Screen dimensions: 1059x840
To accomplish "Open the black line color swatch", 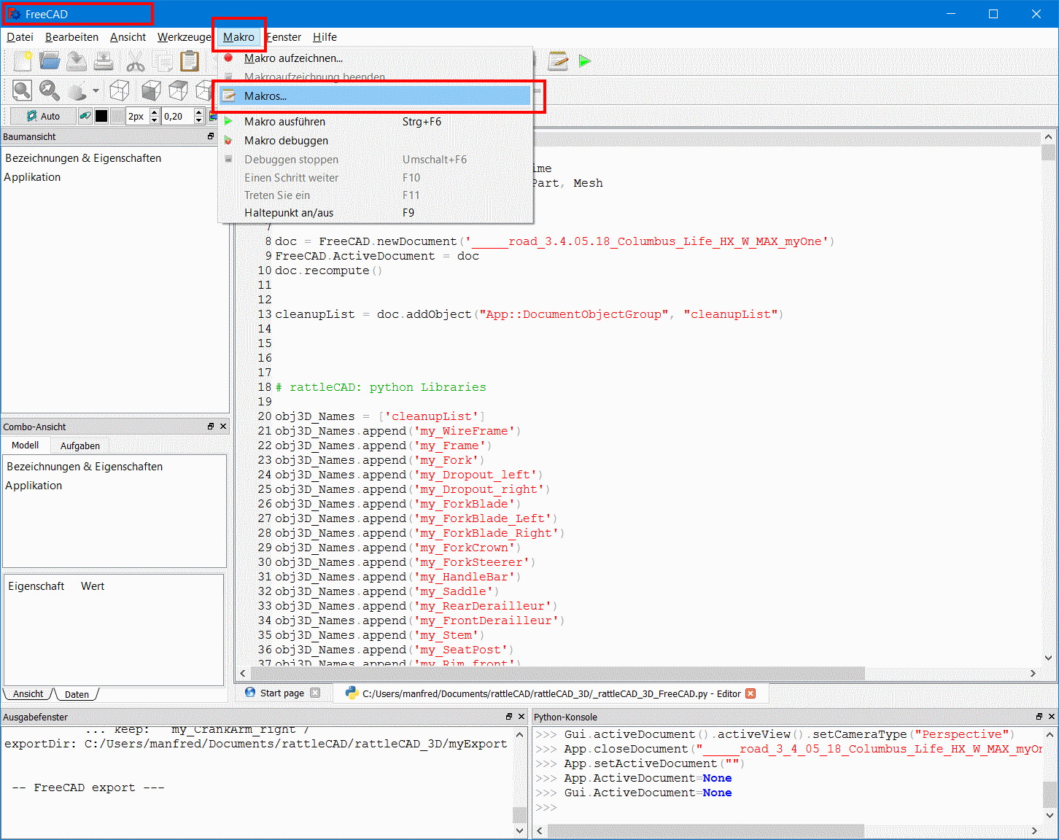I will [101, 116].
